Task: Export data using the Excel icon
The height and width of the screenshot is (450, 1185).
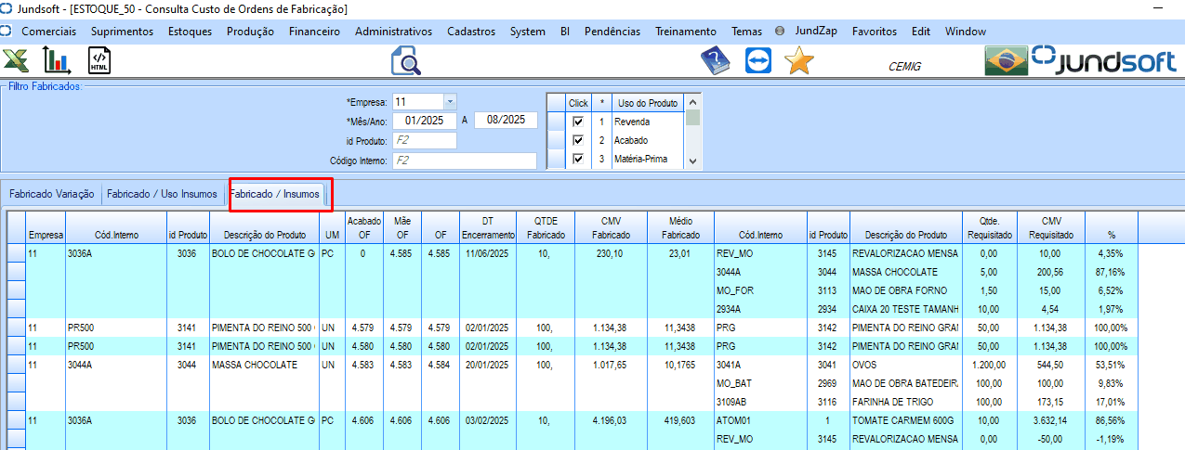Action: (16, 61)
